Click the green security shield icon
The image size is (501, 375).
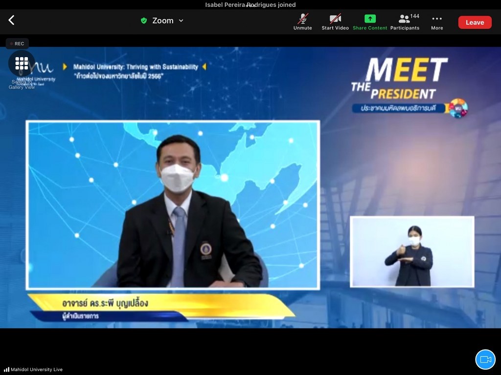pyautogui.click(x=144, y=21)
